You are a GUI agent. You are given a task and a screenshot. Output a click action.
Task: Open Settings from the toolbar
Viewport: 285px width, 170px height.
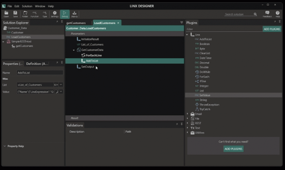coord(55,14)
